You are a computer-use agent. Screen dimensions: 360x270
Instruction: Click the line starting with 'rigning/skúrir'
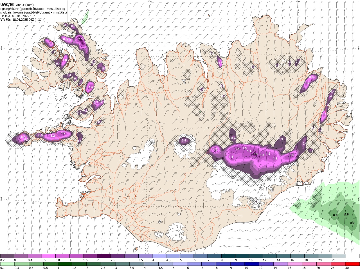(x=33, y=9)
